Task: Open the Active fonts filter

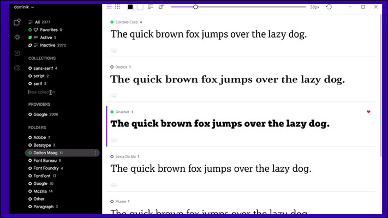Action: click(45, 38)
